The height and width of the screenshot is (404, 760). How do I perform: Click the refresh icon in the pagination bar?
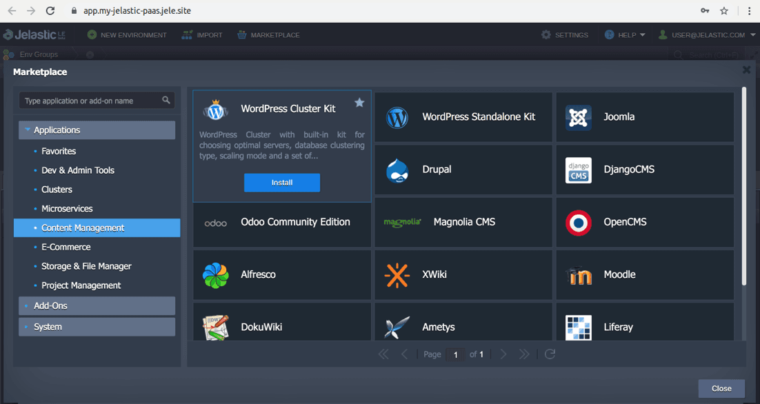[x=550, y=354]
